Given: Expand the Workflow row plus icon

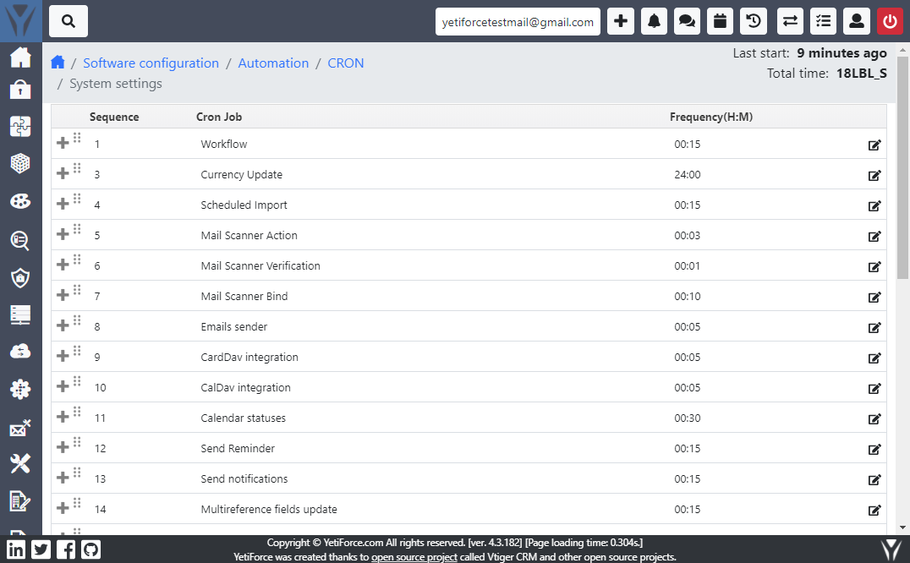Looking at the screenshot, I should (63, 143).
